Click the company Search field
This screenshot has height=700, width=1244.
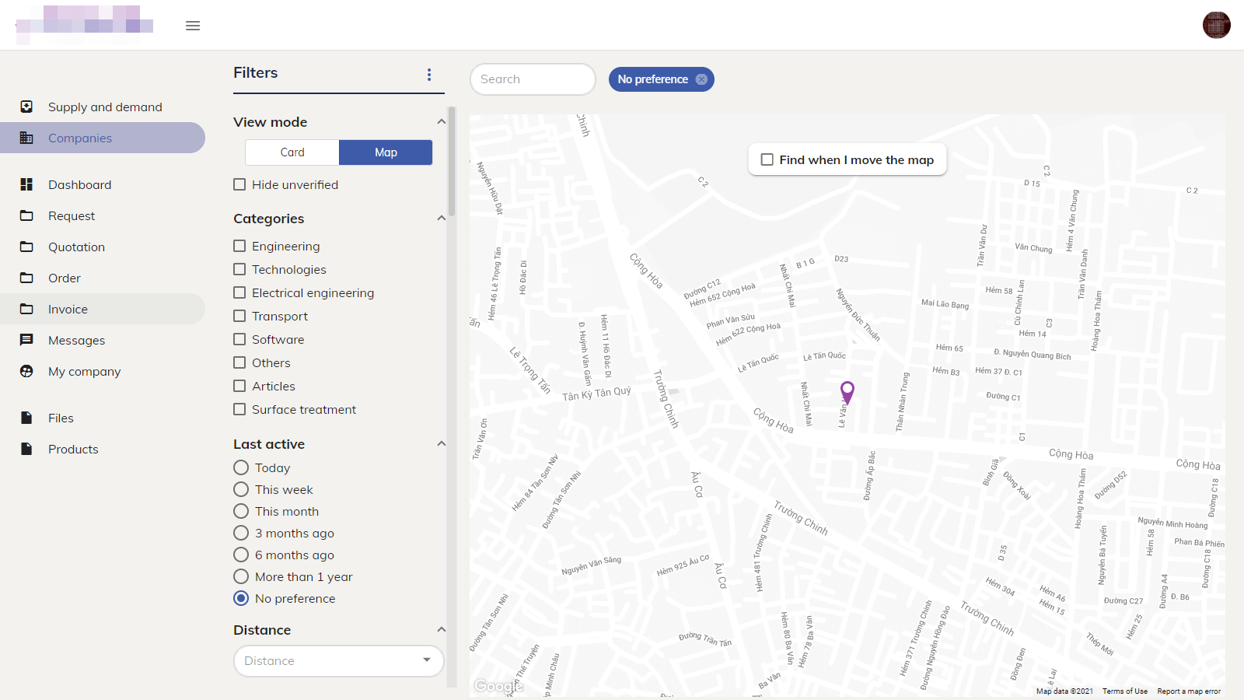(533, 79)
